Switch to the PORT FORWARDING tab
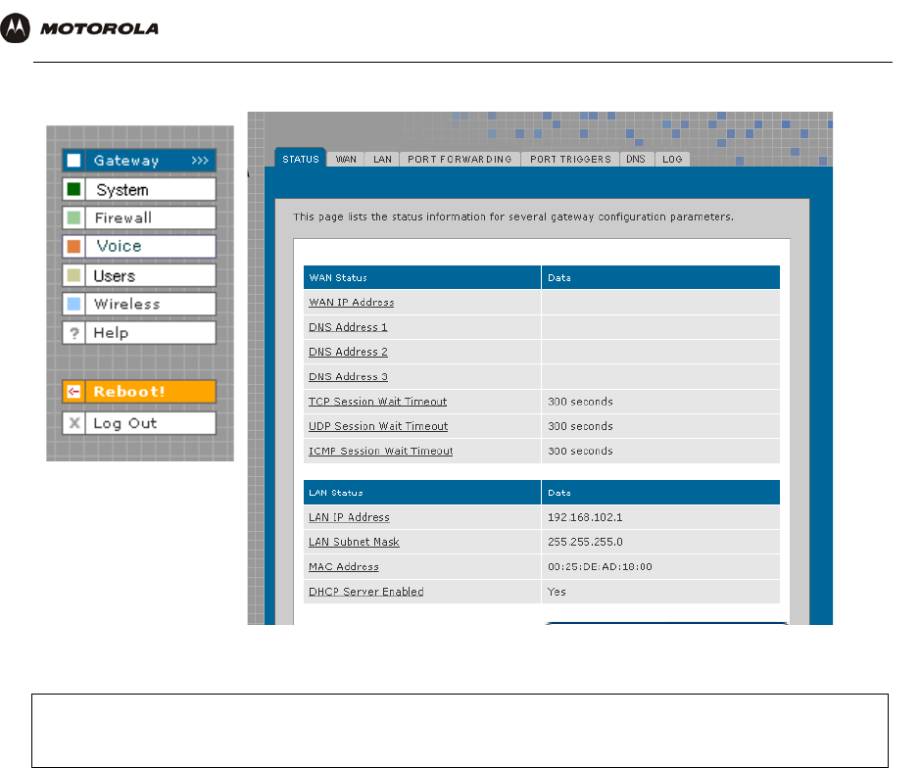Image resolution: width=921 pixels, height=768 pixels. [x=460, y=159]
